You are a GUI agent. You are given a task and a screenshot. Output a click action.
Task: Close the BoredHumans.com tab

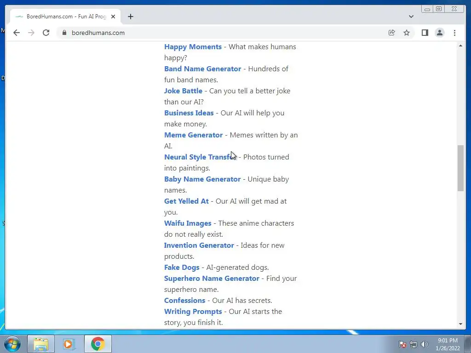pyautogui.click(x=113, y=17)
